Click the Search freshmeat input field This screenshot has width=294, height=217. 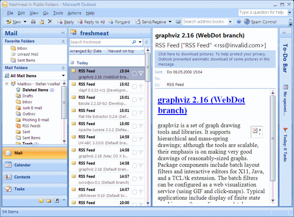click(100, 42)
